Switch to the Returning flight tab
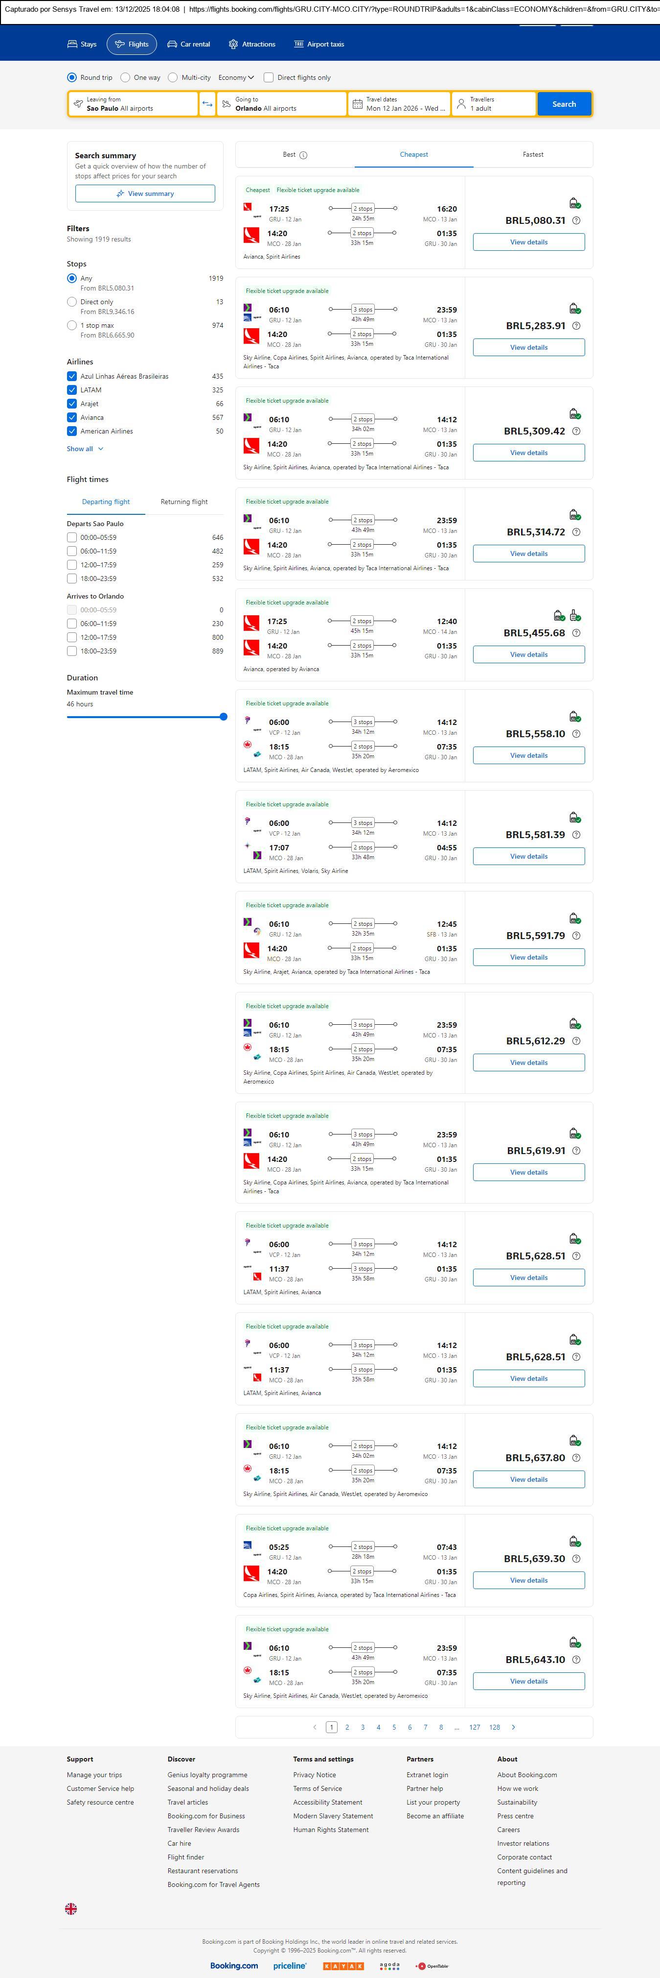 pyautogui.click(x=184, y=502)
